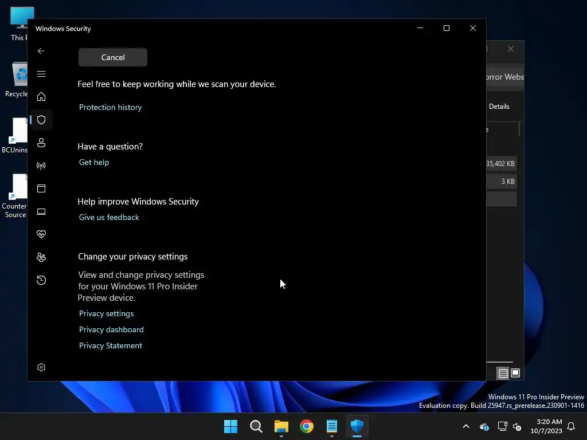Open Account protection person icon
The image size is (587, 440).
(x=41, y=143)
